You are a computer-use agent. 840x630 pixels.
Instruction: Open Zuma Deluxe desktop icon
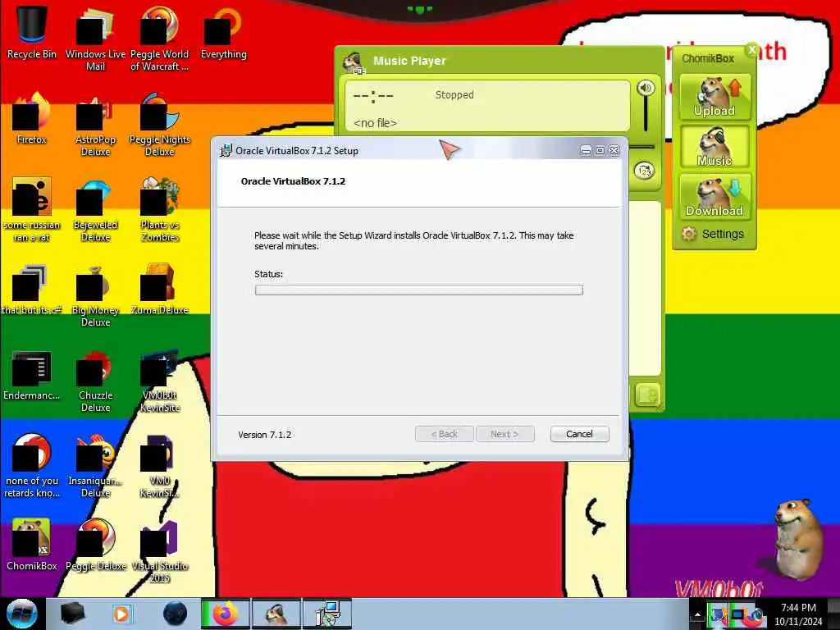pyautogui.click(x=160, y=290)
